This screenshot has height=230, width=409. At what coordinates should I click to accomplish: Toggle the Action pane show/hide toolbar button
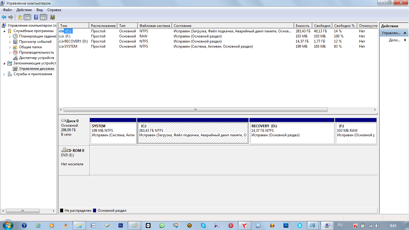43,17
